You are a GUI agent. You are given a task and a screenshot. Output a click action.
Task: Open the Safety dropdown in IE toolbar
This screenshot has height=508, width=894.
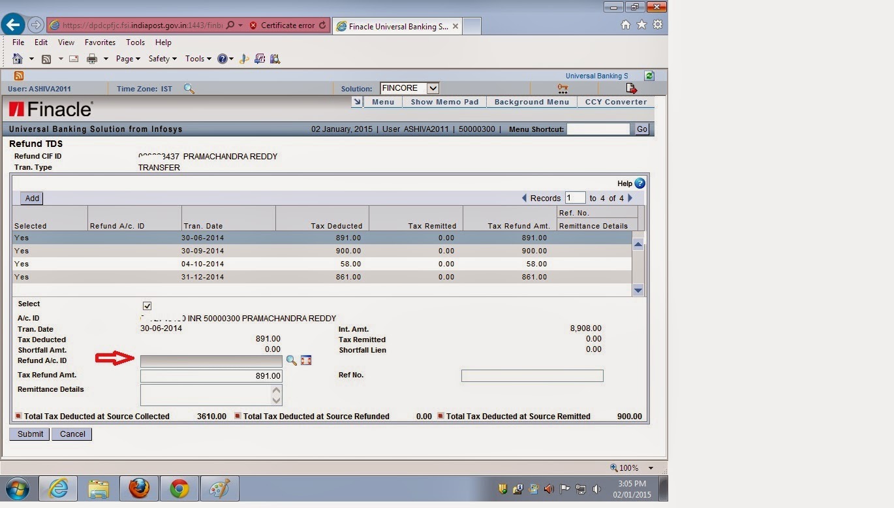point(162,59)
